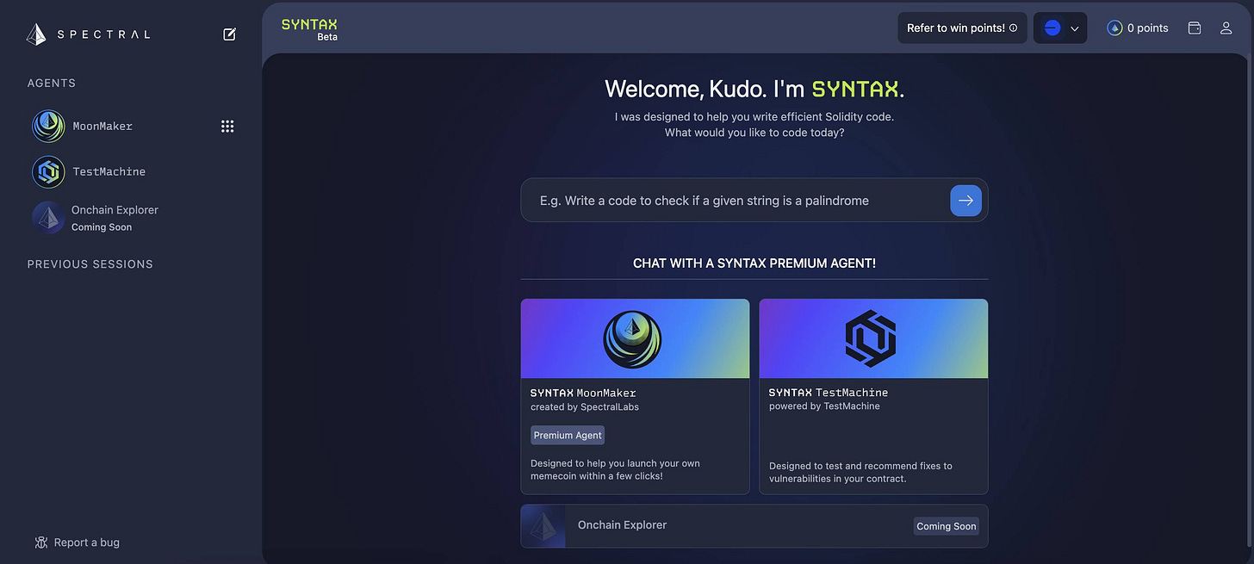The image size is (1254, 564).
Task: Click the SYNTAX MoonMaker card title
Action: pyautogui.click(x=583, y=393)
